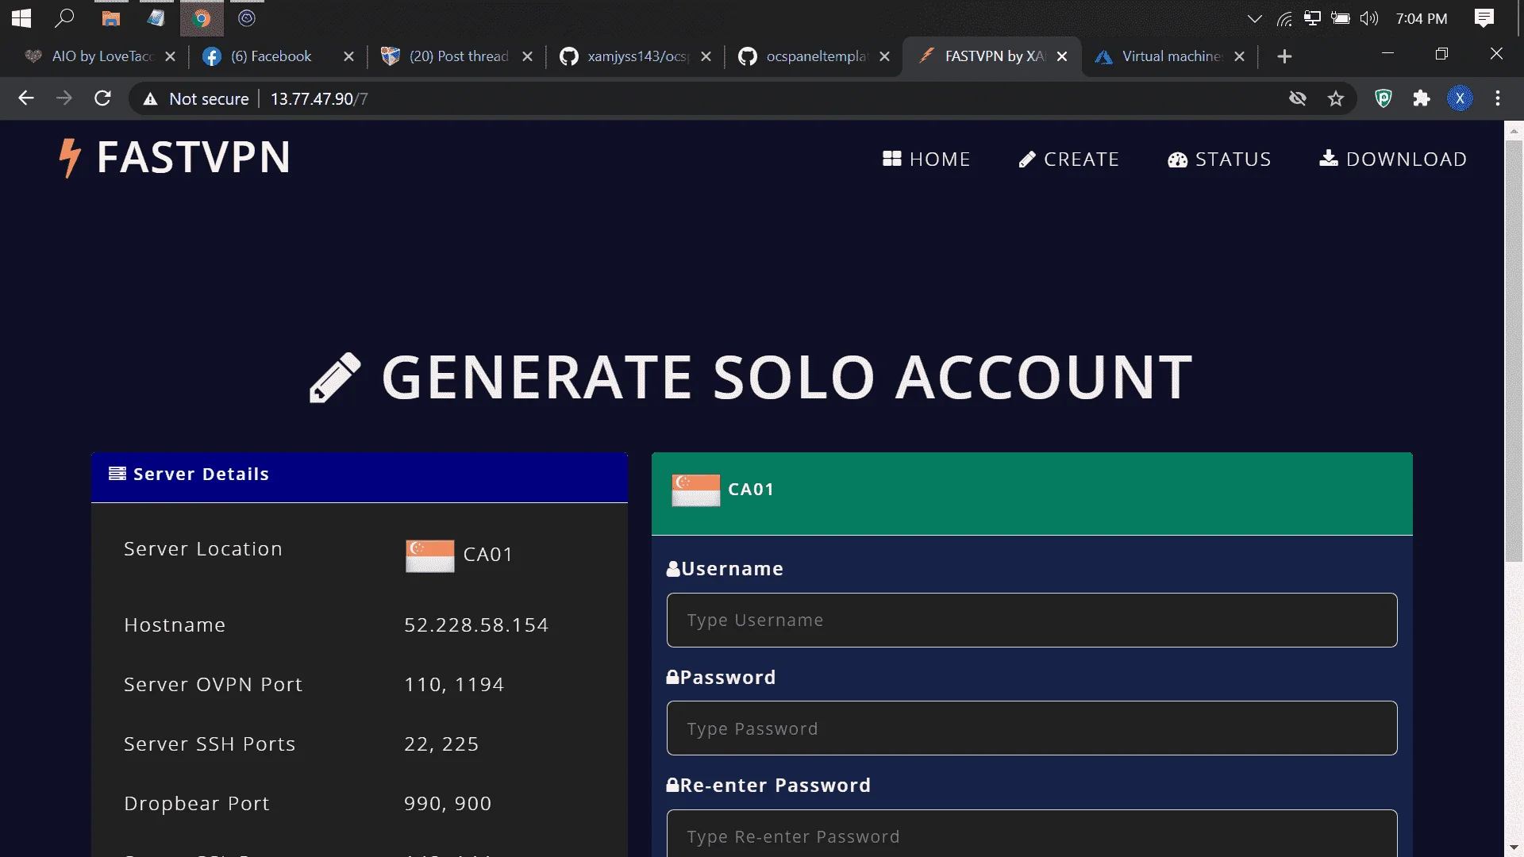This screenshot has height=857, width=1524.
Task: Open the CREATE nav link
Action: coord(1068,159)
